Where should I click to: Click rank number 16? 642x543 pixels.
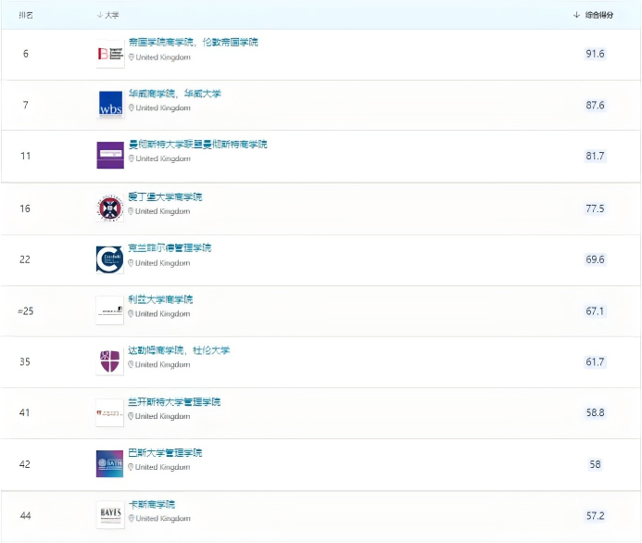[x=25, y=208]
